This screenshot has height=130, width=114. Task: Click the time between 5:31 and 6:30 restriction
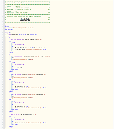22,34
